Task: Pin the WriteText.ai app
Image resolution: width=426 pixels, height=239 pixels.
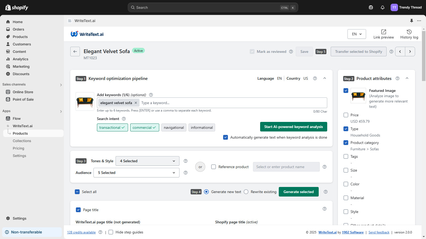Action: point(411,21)
